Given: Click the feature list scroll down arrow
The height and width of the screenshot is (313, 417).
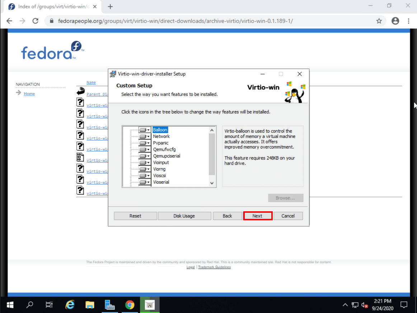Looking at the screenshot, I should click(x=212, y=183).
